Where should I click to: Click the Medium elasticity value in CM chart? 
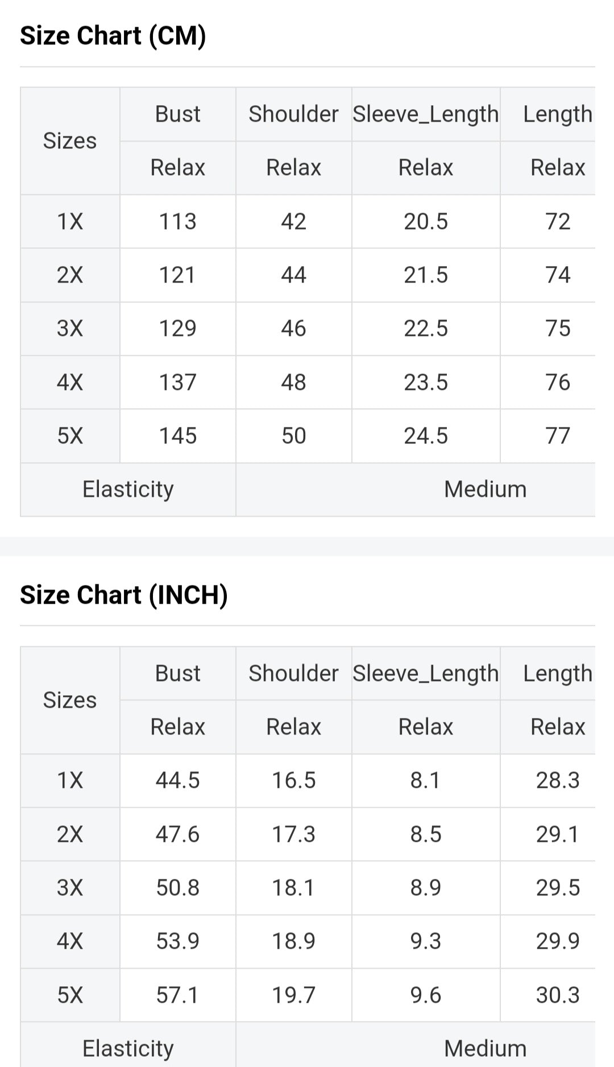tap(485, 489)
